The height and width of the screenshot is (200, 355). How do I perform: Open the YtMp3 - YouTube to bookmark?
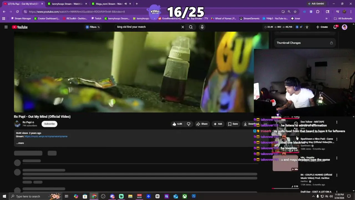tap(275, 19)
